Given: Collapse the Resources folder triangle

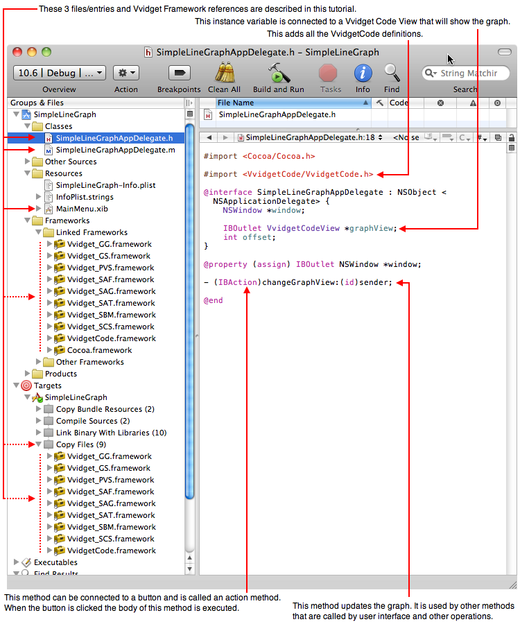Looking at the screenshot, I should (28, 173).
